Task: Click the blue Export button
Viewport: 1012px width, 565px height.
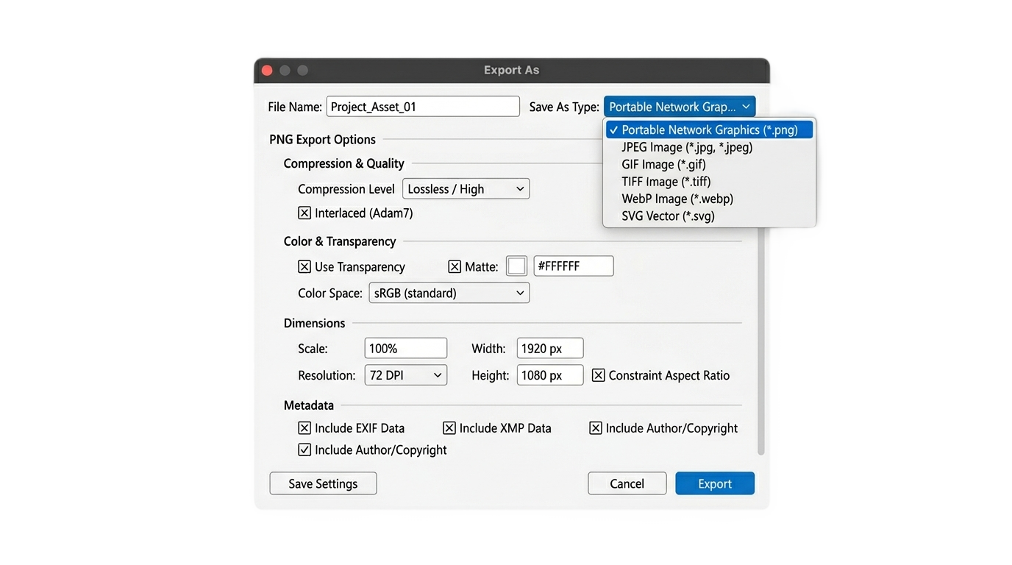Action: pos(715,483)
